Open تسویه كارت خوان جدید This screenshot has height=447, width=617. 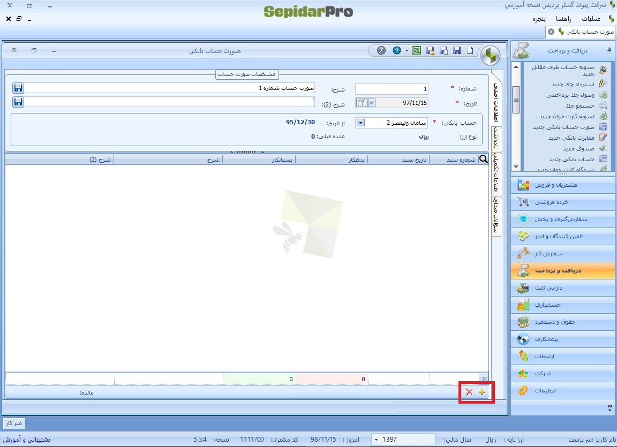pyautogui.click(x=567, y=116)
